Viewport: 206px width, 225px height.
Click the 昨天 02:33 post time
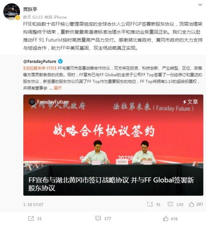coord(33,17)
